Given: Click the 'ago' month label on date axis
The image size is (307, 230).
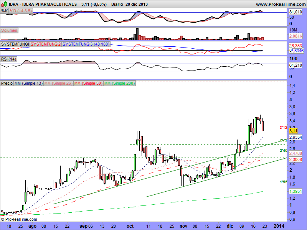Looking at the screenshot, I should (x=33, y=226).
